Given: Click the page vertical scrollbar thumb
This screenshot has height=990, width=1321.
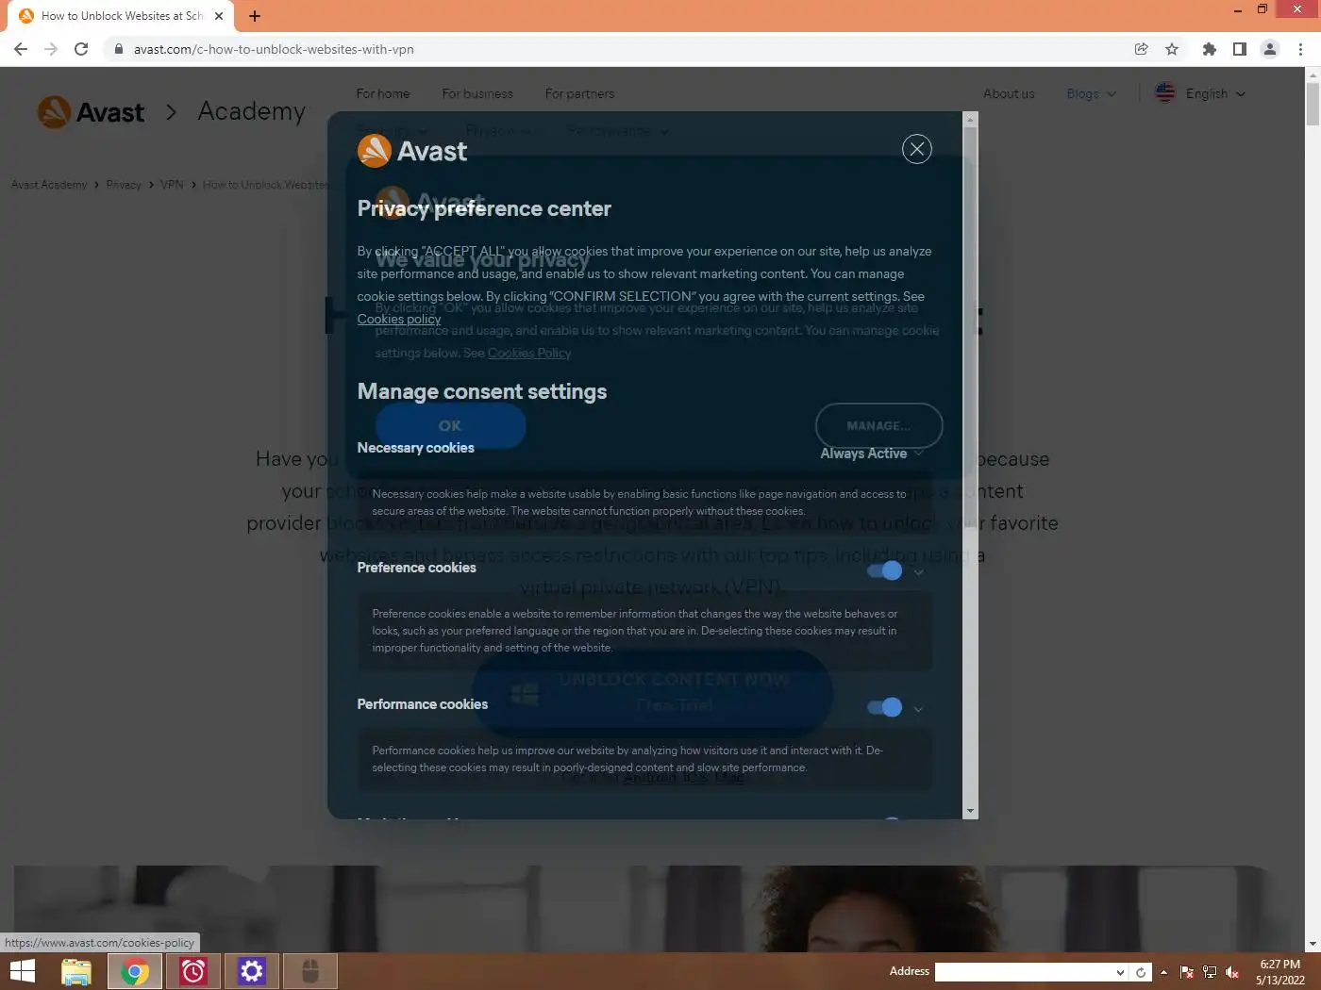Looking at the screenshot, I should (1313, 104).
